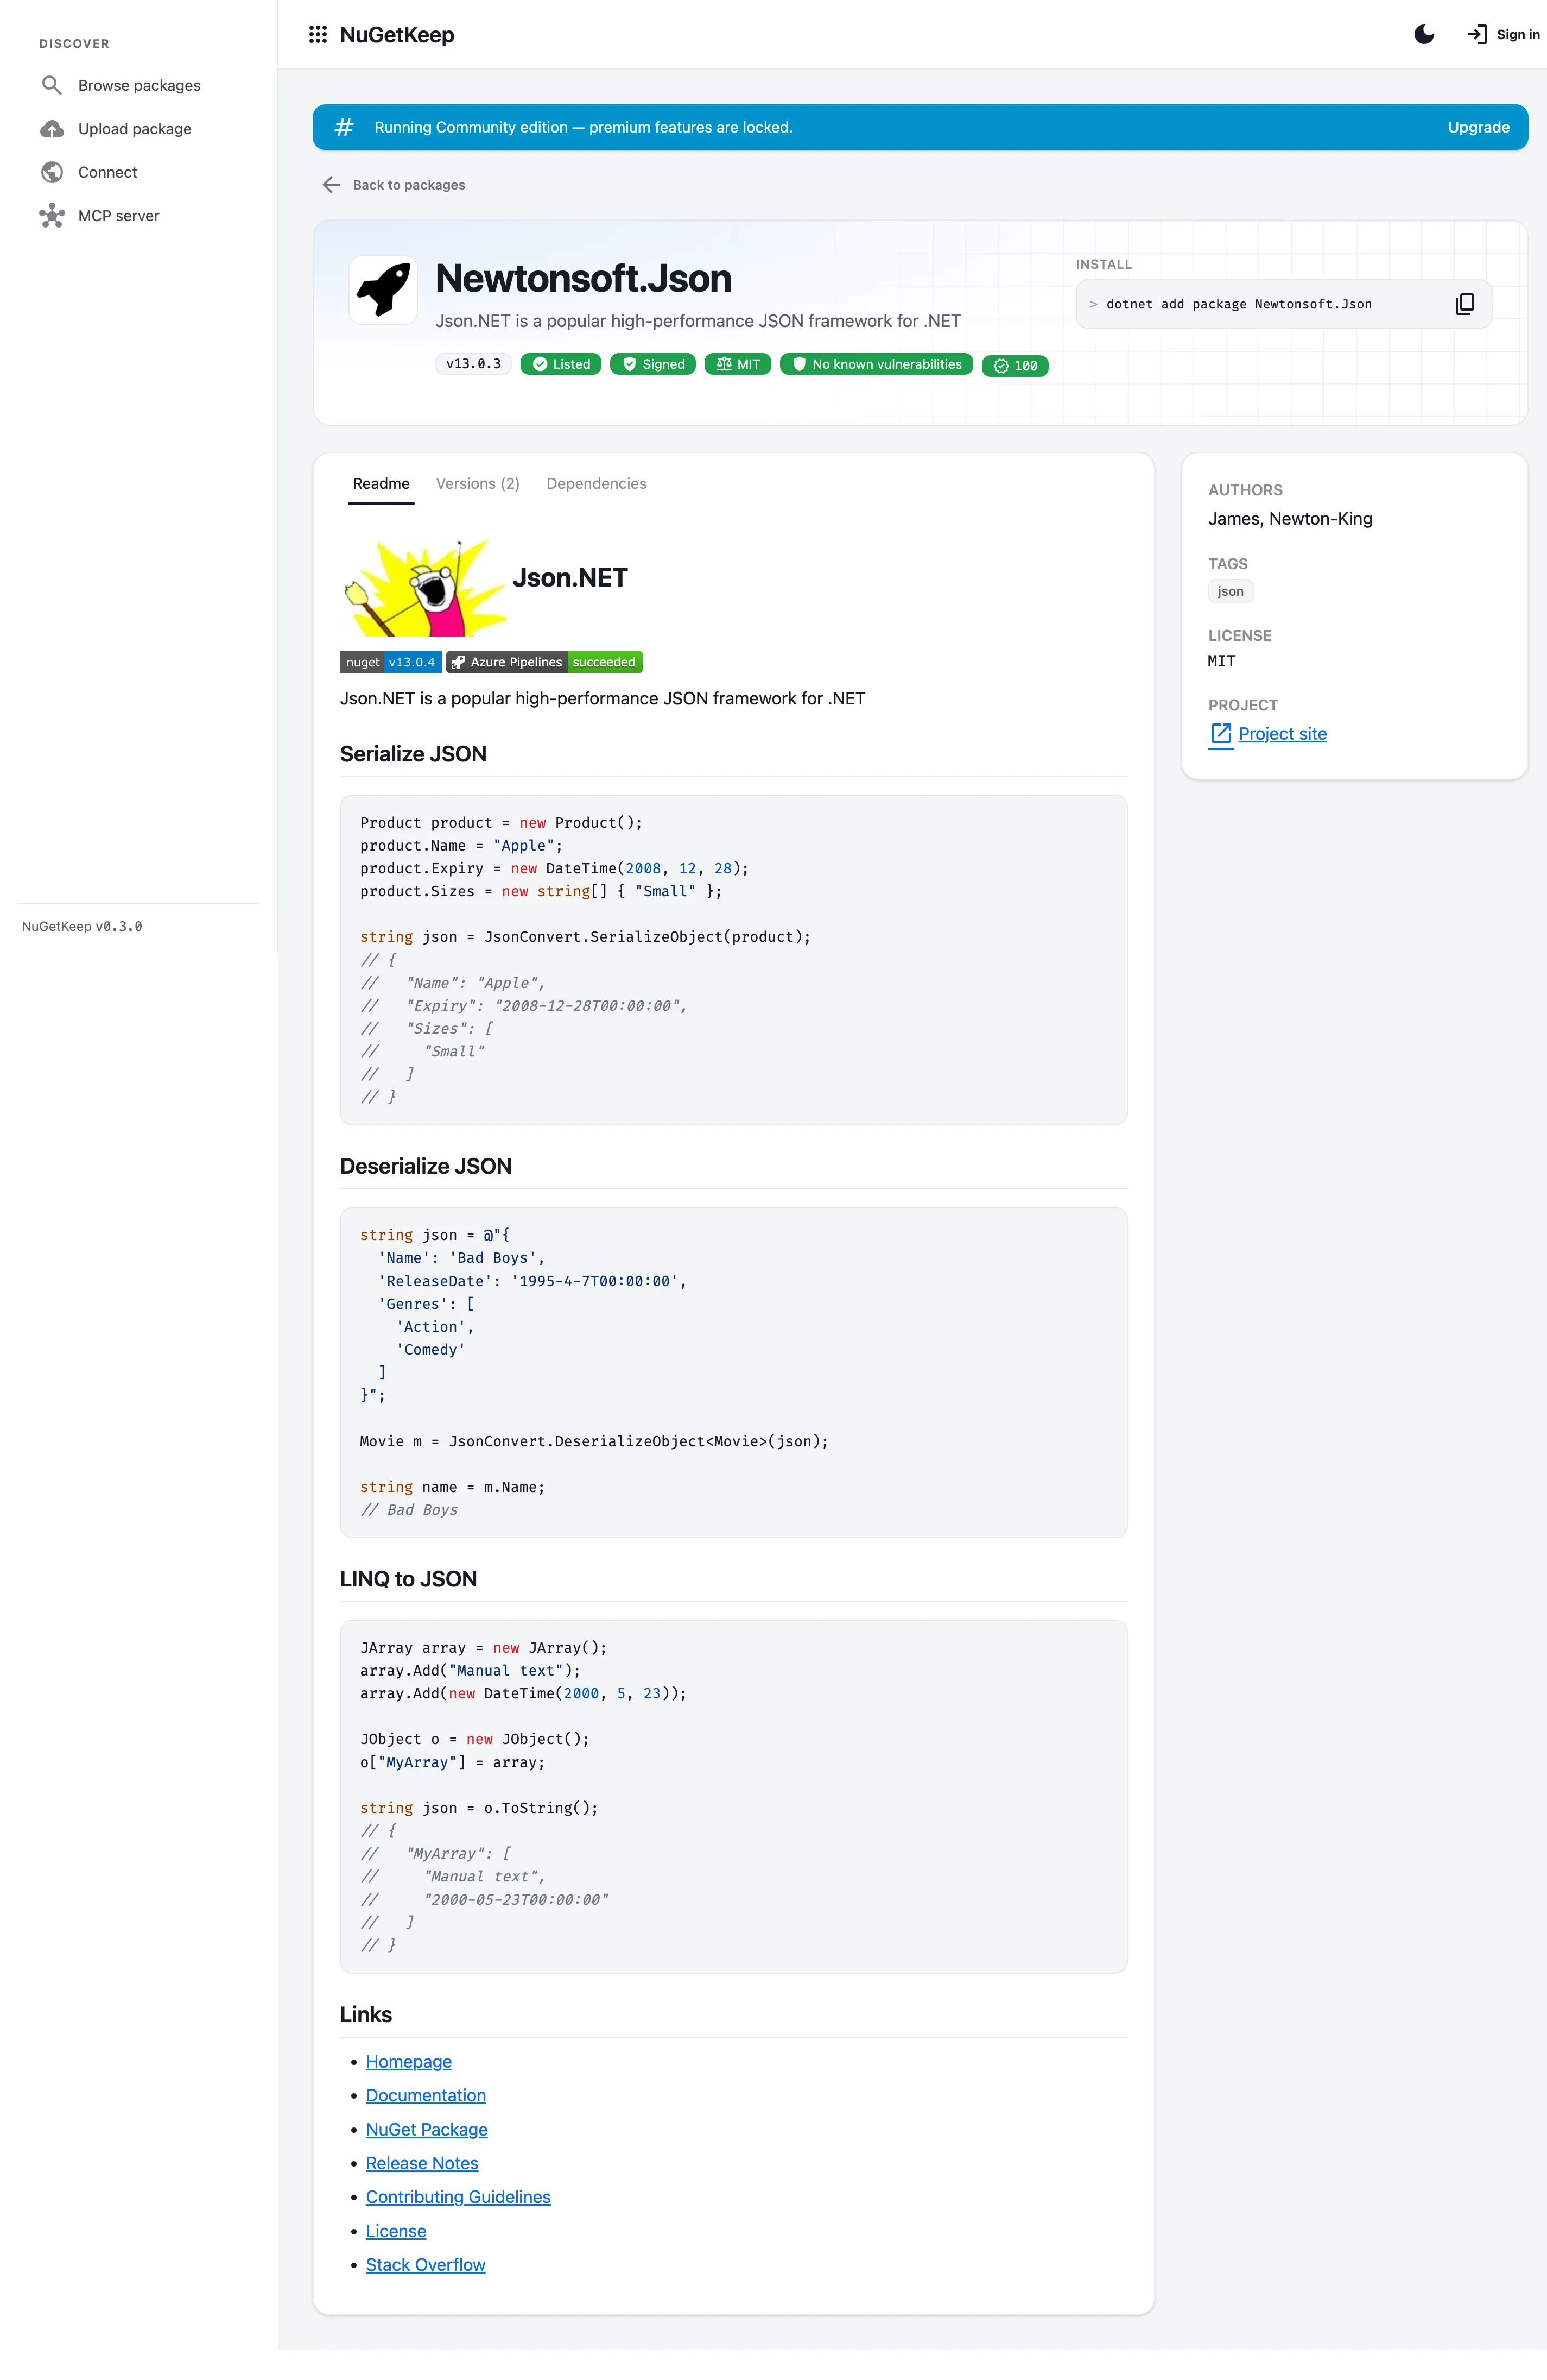This screenshot has height=2380, width=1547.
Task: Click the nuget v13.0.4 badge
Action: point(391,662)
